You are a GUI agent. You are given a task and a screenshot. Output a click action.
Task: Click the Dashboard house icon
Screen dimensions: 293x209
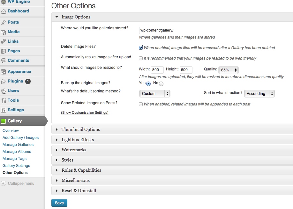(4, 11)
